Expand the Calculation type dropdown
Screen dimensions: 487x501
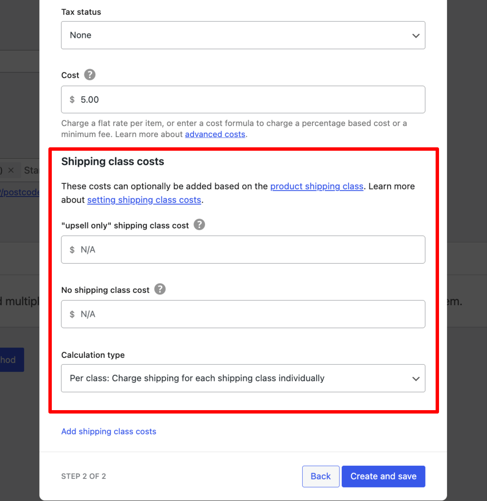coord(243,378)
